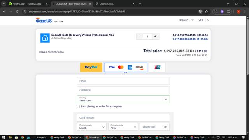Image resolution: width=249 pixels, height=140 pixels.
Task: Switch to the 2Checkout taskbar window
Action: 93,137
